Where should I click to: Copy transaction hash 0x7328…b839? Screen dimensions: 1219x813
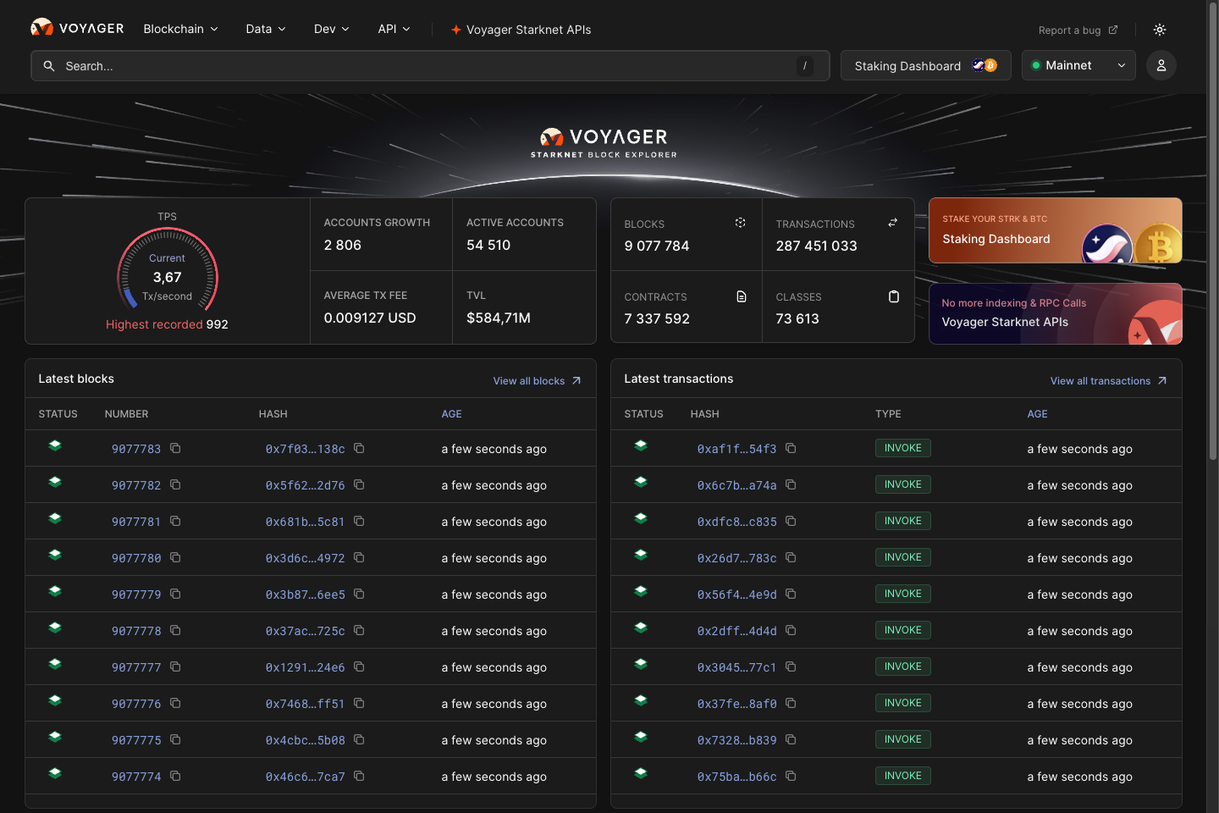click(x=791, y=739)
